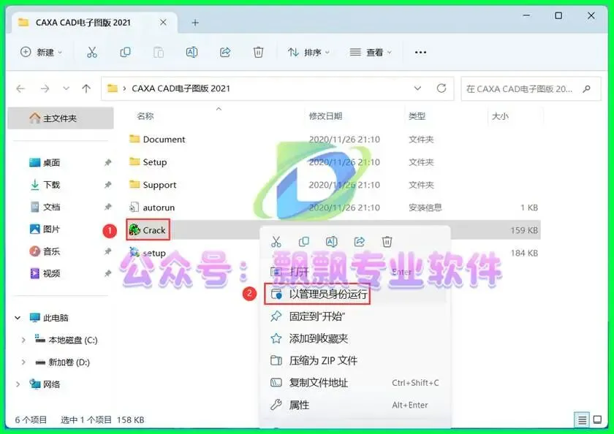
Task: Expand the 本地磁盘 (C:) node
Action: click(x=23, y=340)
